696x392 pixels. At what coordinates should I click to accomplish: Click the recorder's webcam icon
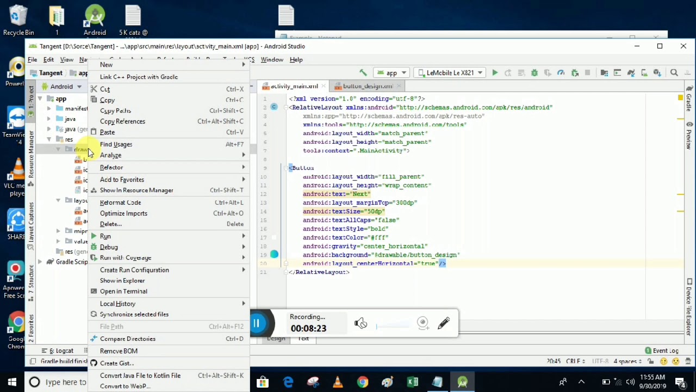[x=422, y=323]
